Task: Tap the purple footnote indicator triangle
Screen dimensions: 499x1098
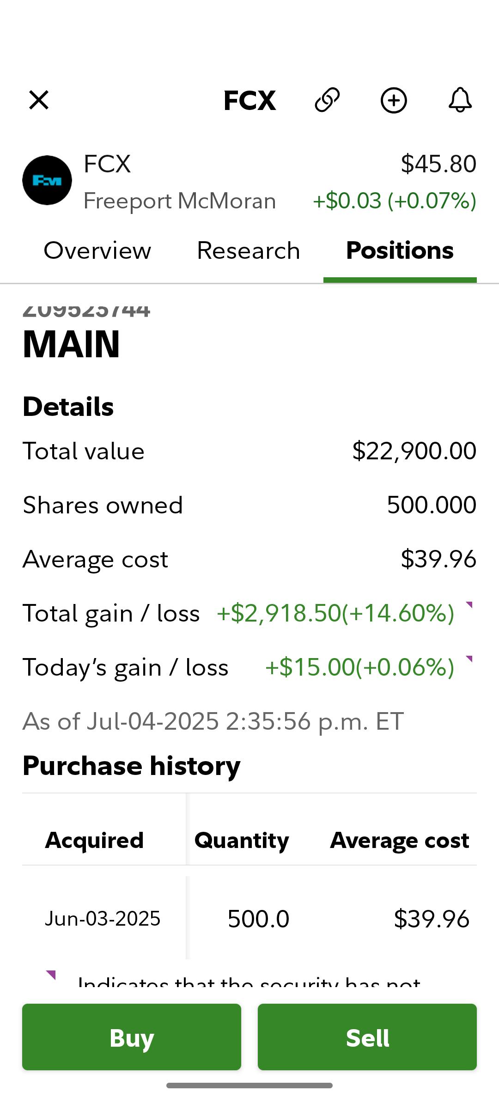Action: (x=51, y=975)
